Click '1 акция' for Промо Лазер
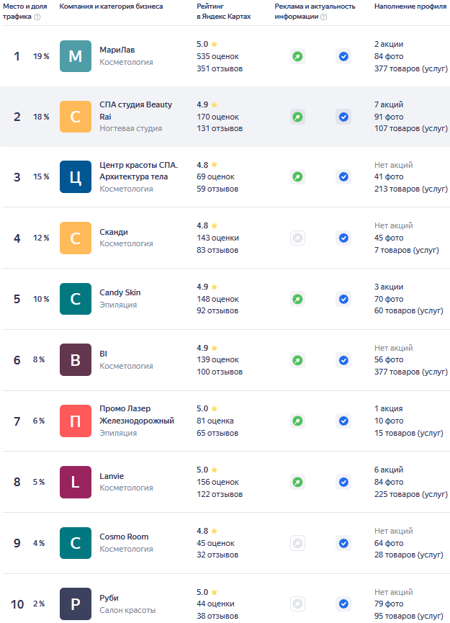This screenshot has width=450, height=623. point(388,408)
